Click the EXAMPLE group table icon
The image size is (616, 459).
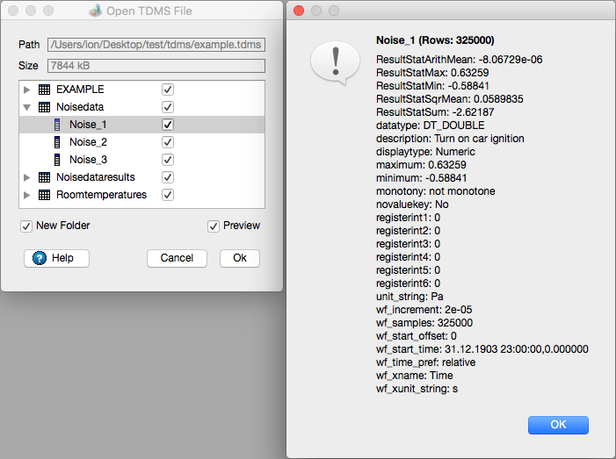click(x=44, y=90)
